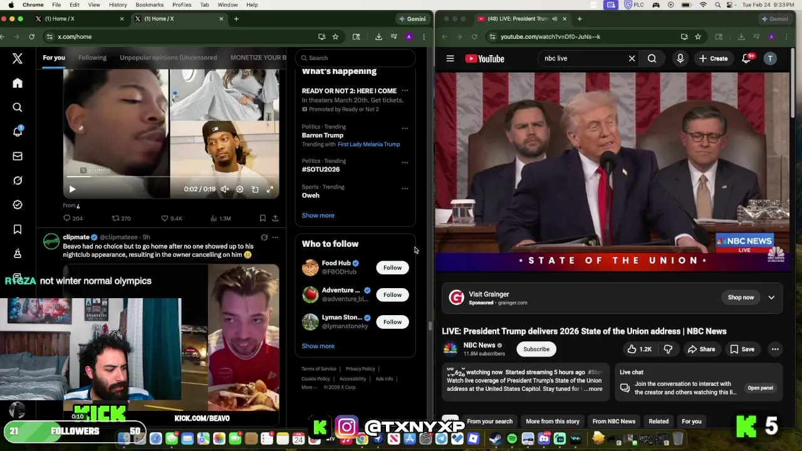802x451 pixels.
Task: Dislike the NBC News live video
Action: click(x=668, y=349)
